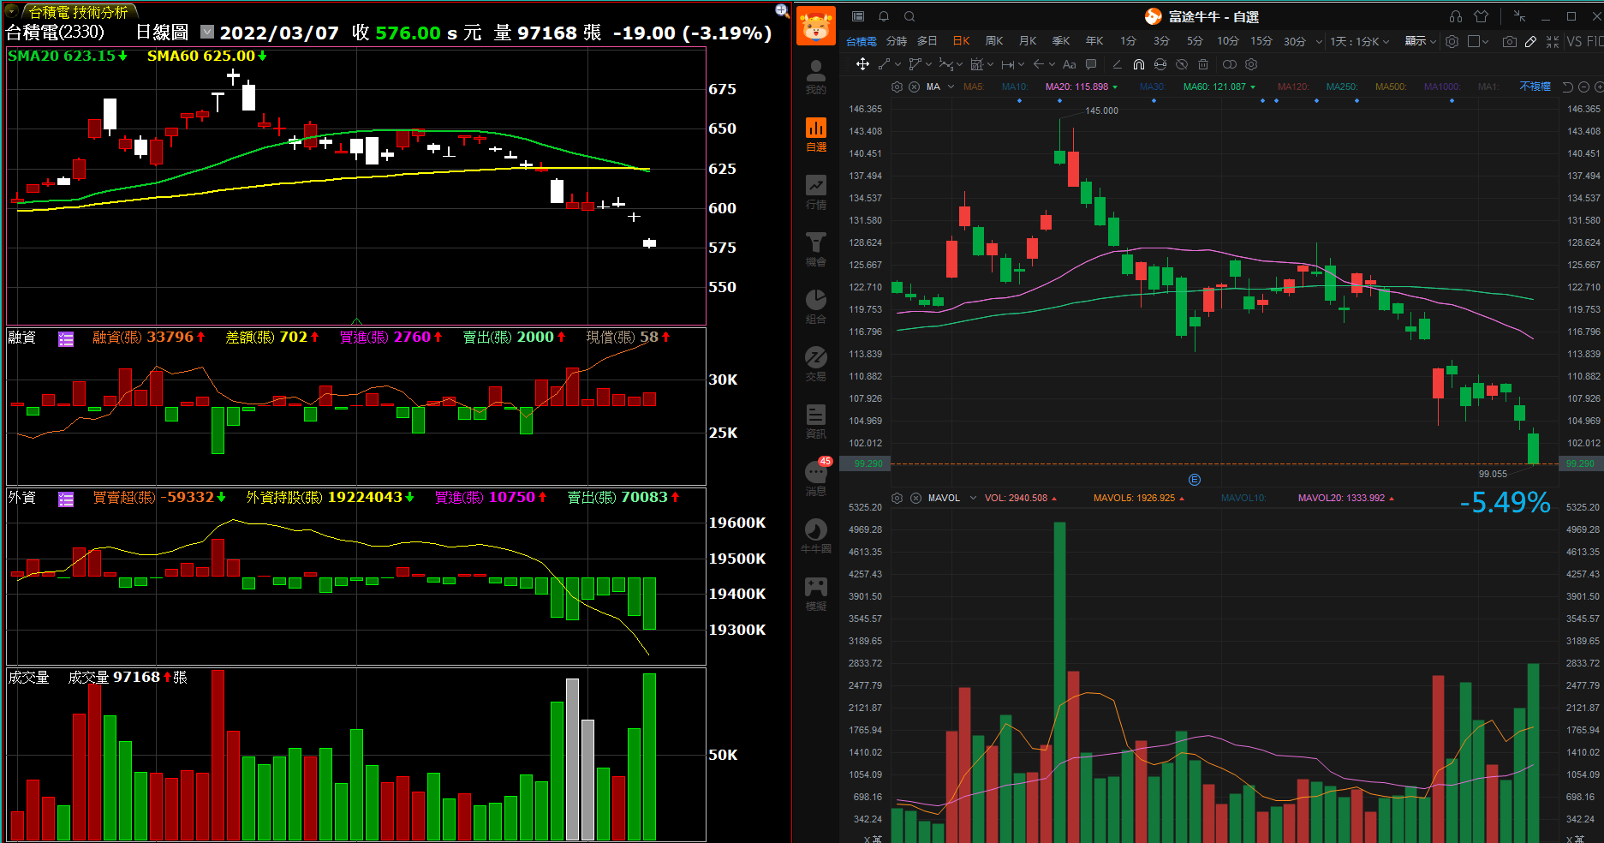Screen dimensions: 1604x843
Task: Open the notification bell in Futu window
Action: [x=884, y=16]
